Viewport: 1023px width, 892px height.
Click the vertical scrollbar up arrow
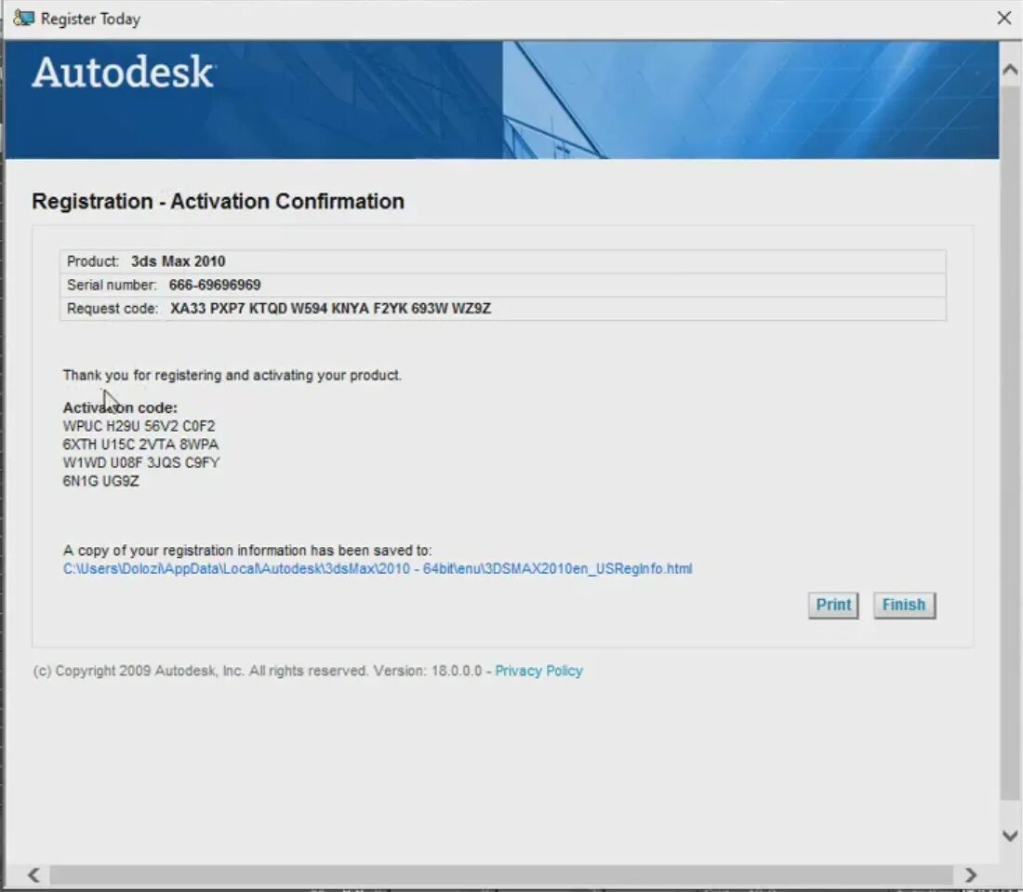[1010, 70]
